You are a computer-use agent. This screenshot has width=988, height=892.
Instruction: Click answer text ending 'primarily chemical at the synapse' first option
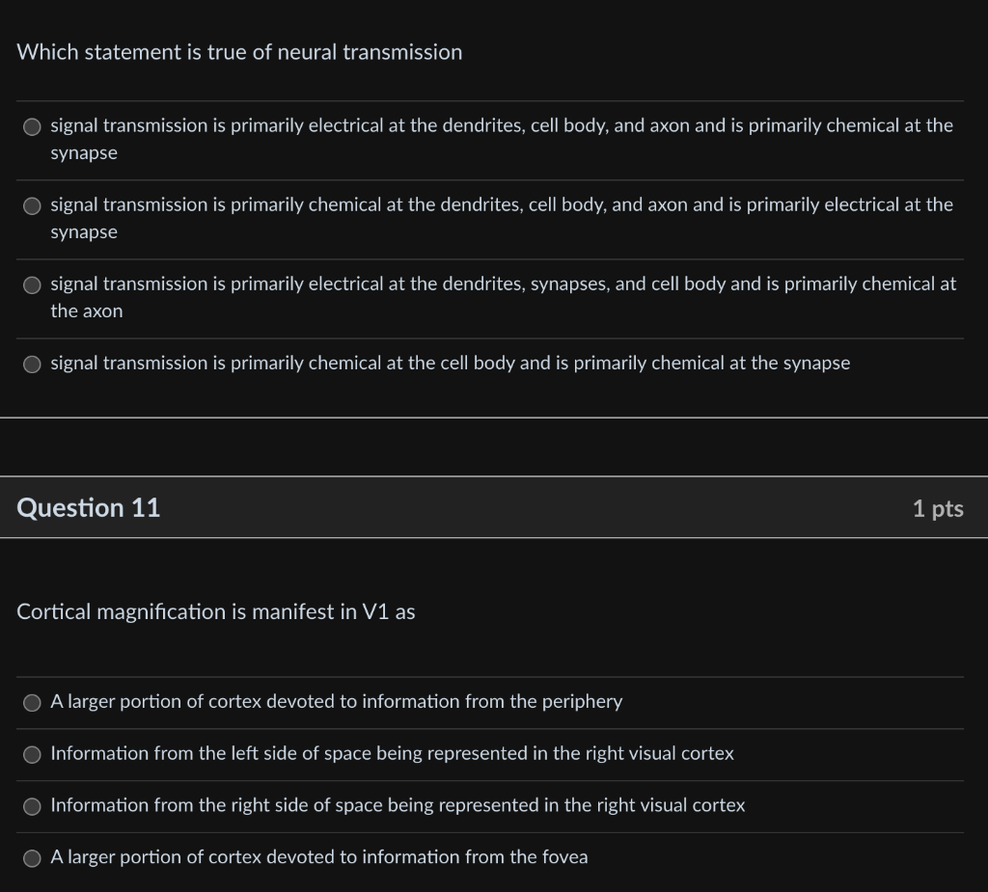502,139
